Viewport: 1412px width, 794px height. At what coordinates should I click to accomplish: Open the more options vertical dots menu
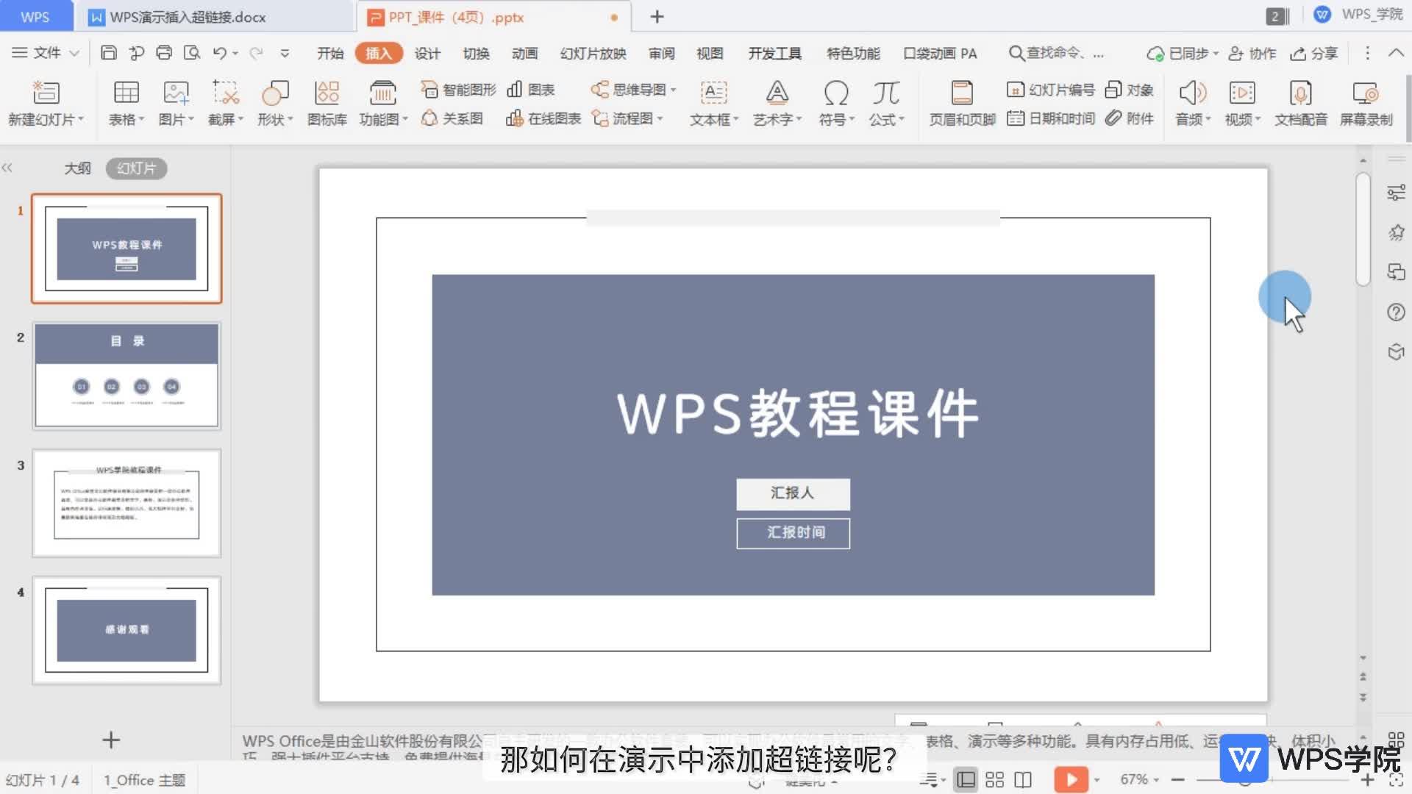coord(1367,53)
